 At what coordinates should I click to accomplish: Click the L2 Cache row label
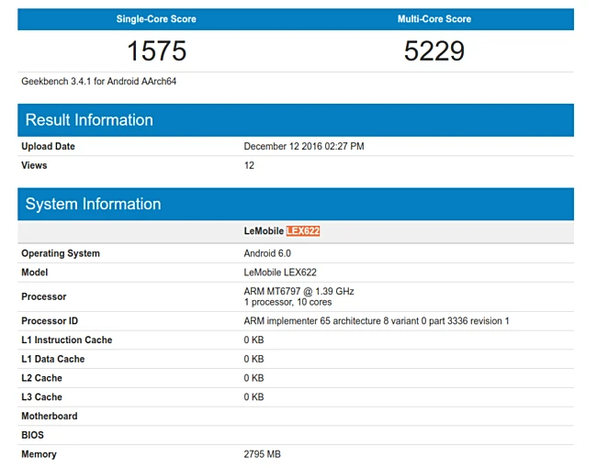click(x=41, y=378)
